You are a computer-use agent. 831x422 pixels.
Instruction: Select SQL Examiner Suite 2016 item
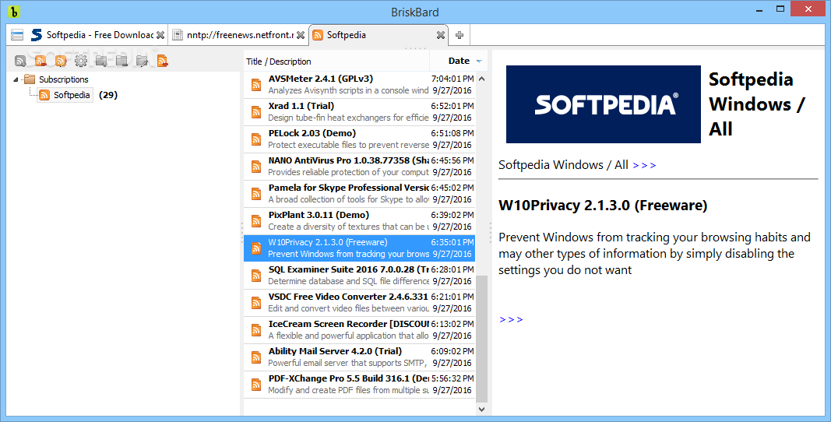359,276
